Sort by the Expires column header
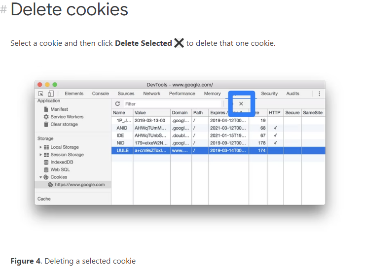Image resolution: width=365 pixels, height=270 pixels. [x=219, y=112]
